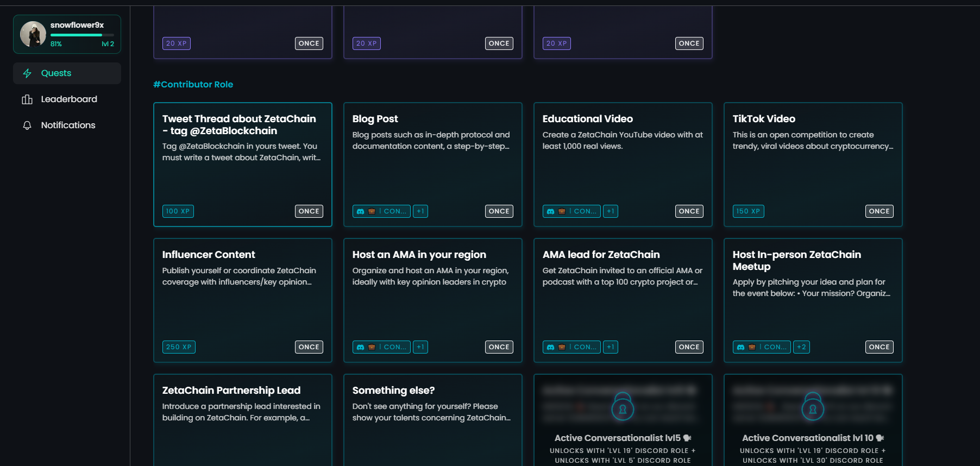Click the +1 badge on AMA lead card

[611, 347]
